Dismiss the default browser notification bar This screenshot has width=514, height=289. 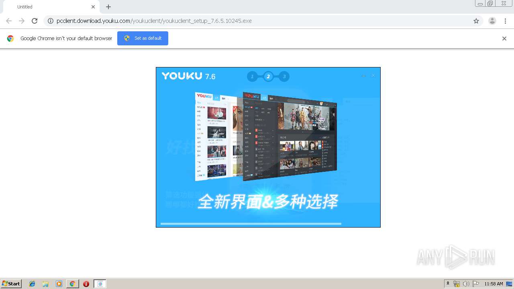click(x=504, y=39)
